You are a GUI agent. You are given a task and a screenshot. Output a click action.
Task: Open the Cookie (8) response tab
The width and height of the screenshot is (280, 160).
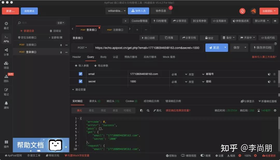pos(131,101)
